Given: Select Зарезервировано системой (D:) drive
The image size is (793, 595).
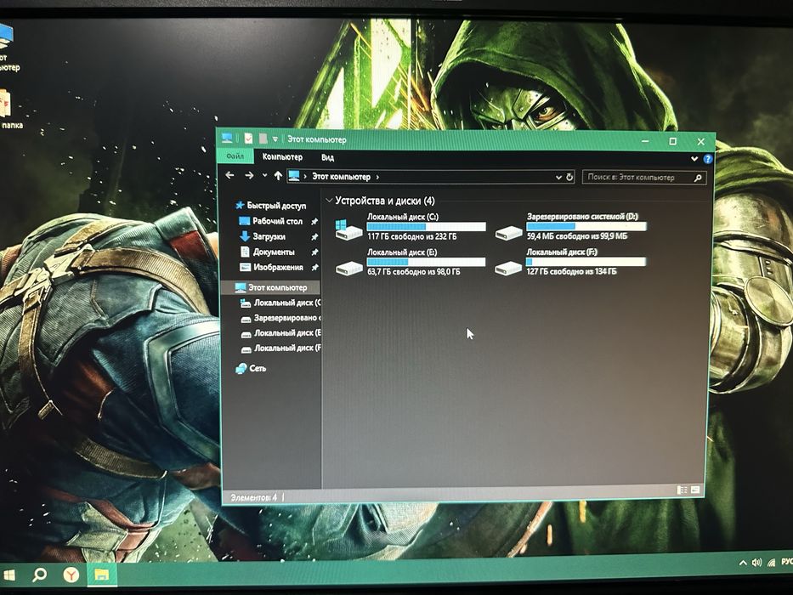Looking at the screenshot, I should click(570, 227).
